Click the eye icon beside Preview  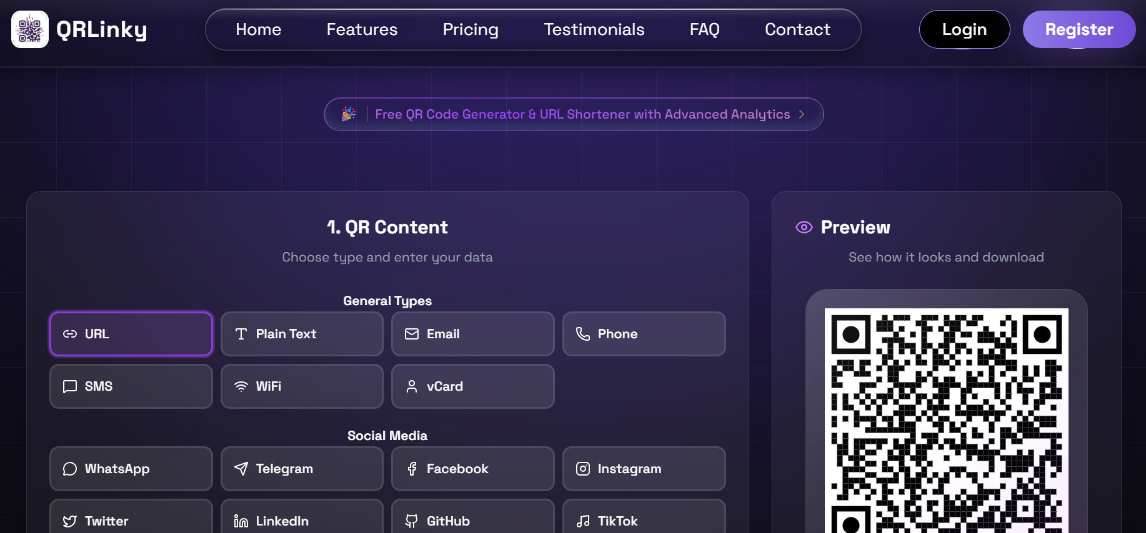804,227
